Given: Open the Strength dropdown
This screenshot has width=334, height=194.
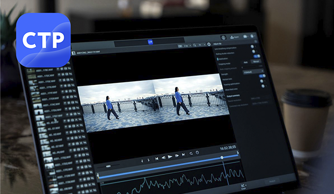Looking at the screenshot, I should [x=254, y=72].
